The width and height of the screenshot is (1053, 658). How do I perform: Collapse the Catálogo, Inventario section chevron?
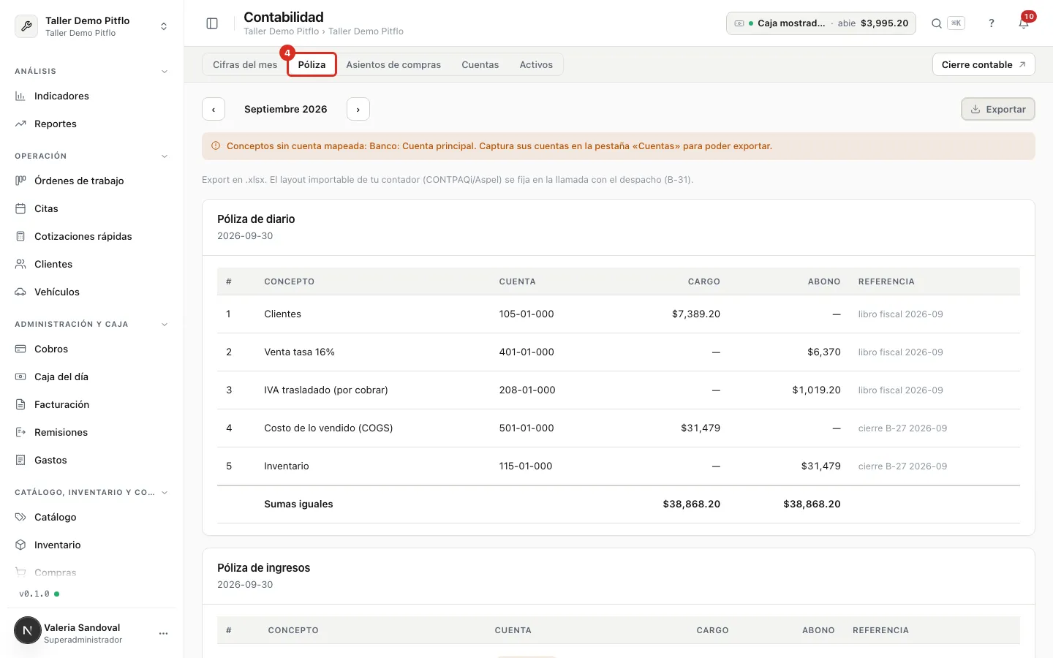165,493
